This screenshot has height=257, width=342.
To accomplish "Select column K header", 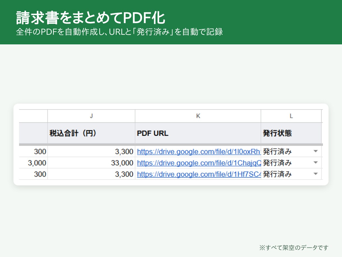I will coord(198,116).
